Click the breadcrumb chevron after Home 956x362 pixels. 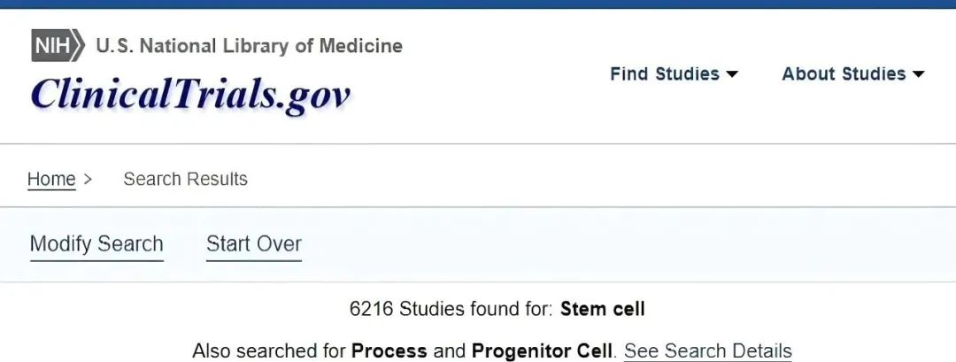tap(87, 179)
